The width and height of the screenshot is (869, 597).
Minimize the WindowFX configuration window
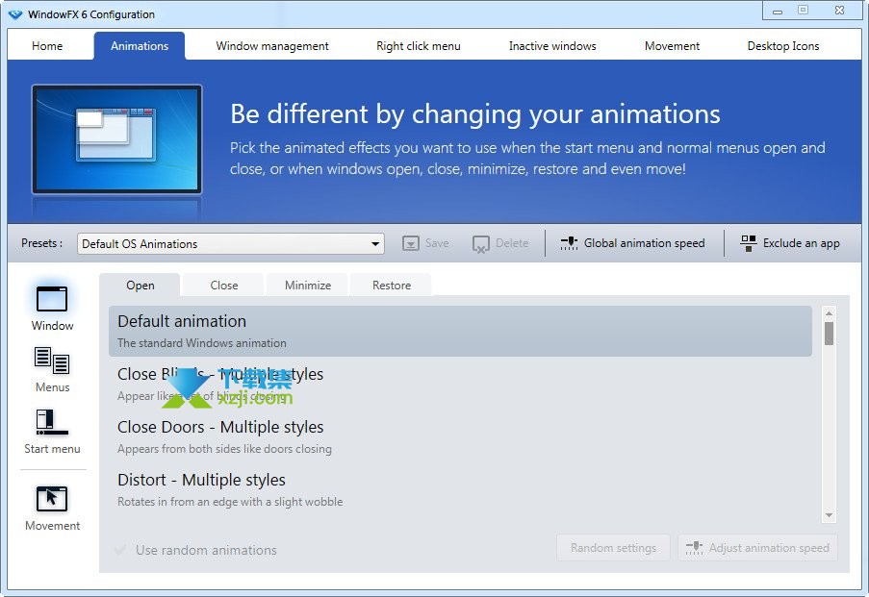click(x=778, y=12)
